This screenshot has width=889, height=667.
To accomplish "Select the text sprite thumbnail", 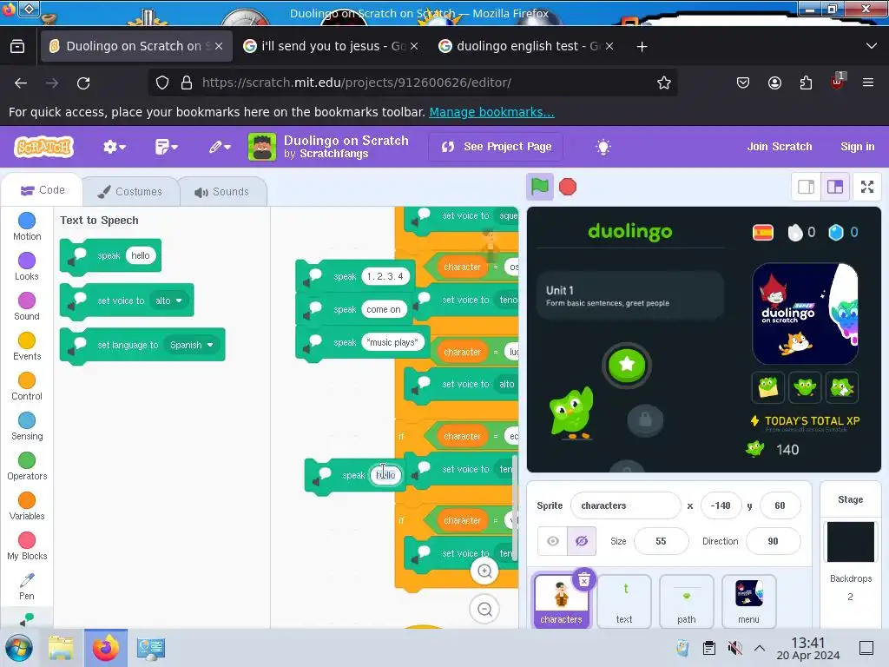I will tap(623, 601).
